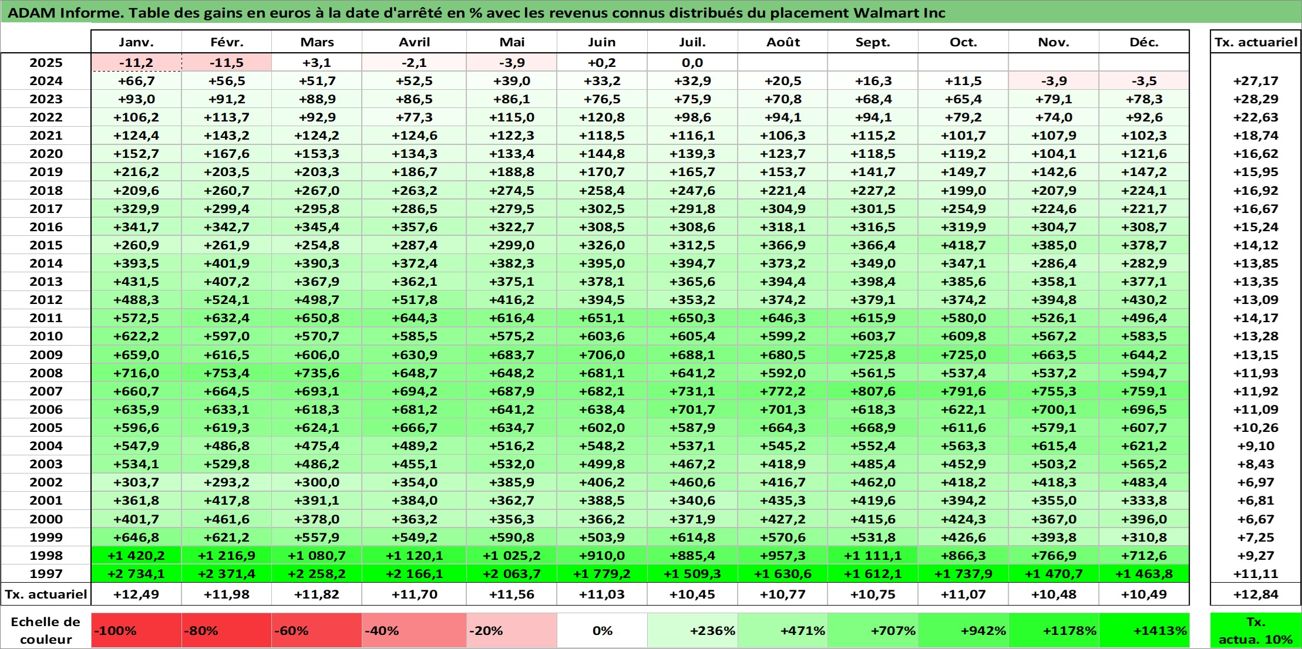Select the -20% pale pink scale swatch
This screenshot has width=1302, height=649.
(x=512, y=631)
